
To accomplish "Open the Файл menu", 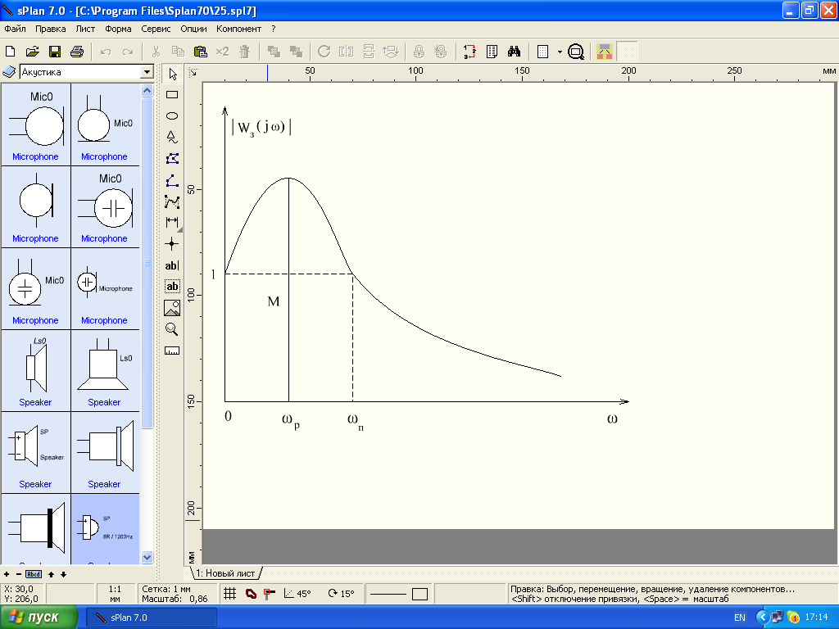I will (x=15, y=29).
